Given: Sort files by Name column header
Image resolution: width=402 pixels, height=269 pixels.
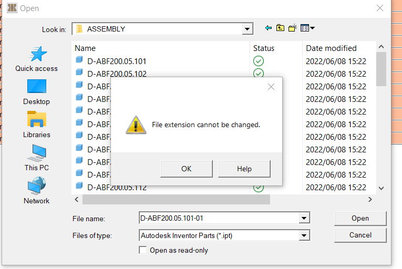Looking at the screenshot, I should tap(158, 48).
